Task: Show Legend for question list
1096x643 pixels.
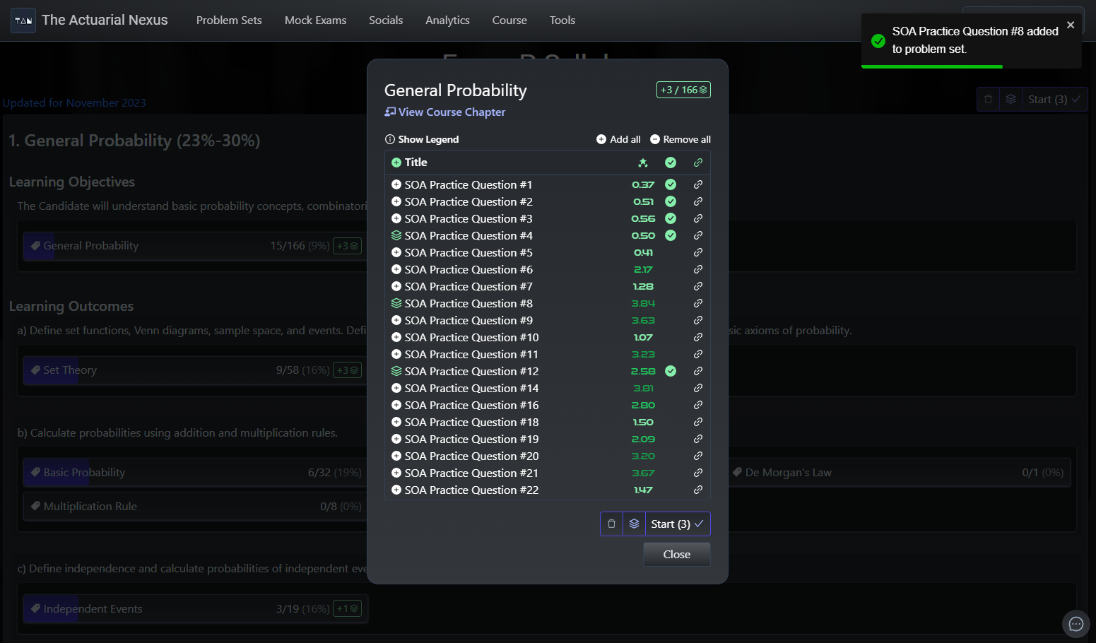Action: click(x=422, y=139)
